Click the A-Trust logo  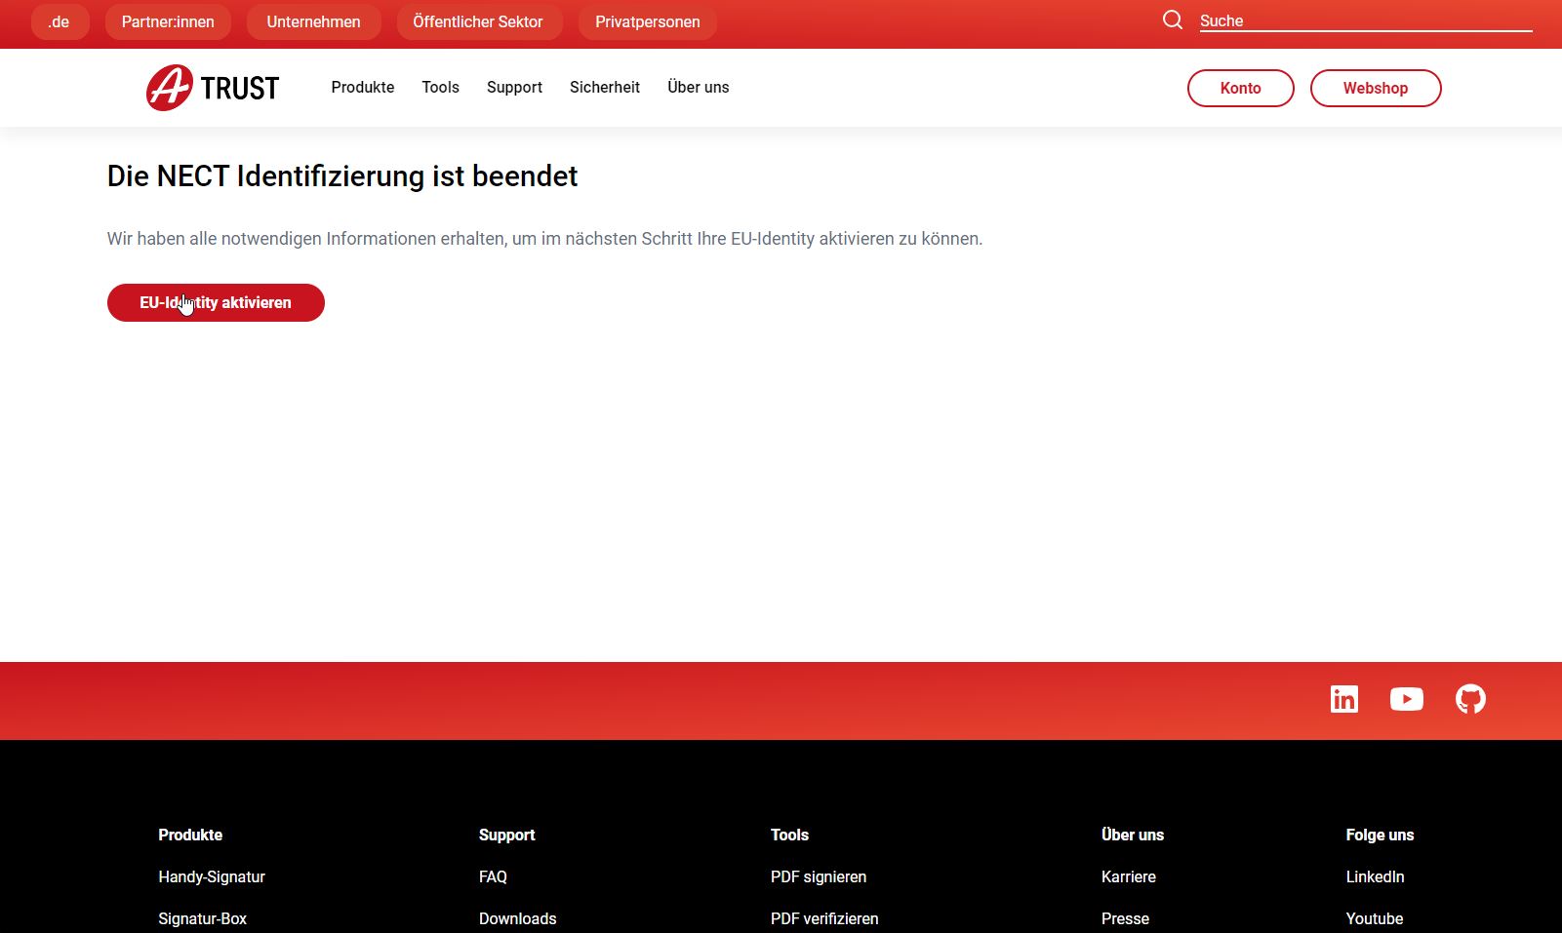click(213, 88)
